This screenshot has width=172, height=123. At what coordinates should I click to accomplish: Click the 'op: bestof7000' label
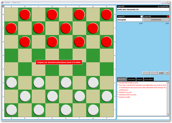coord(163,7)
